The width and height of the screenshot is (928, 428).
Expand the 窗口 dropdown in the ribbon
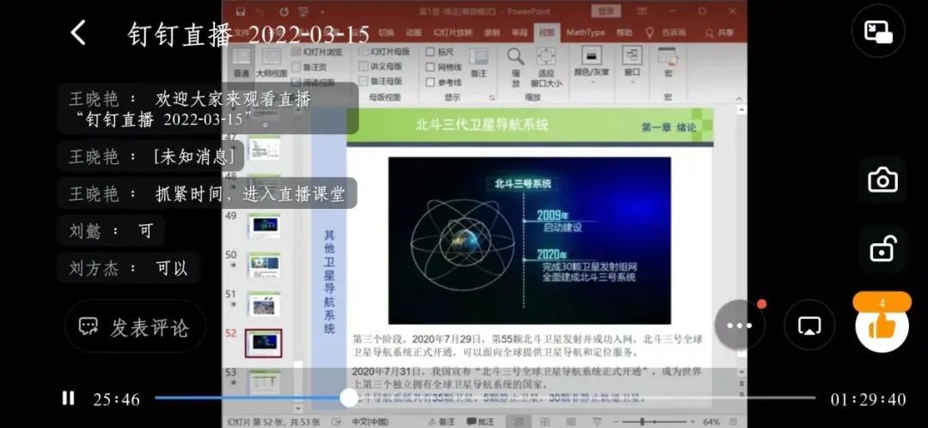coord(632,73)
